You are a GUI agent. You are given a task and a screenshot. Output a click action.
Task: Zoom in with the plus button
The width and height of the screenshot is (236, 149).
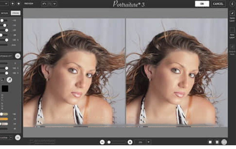(130, 142)
